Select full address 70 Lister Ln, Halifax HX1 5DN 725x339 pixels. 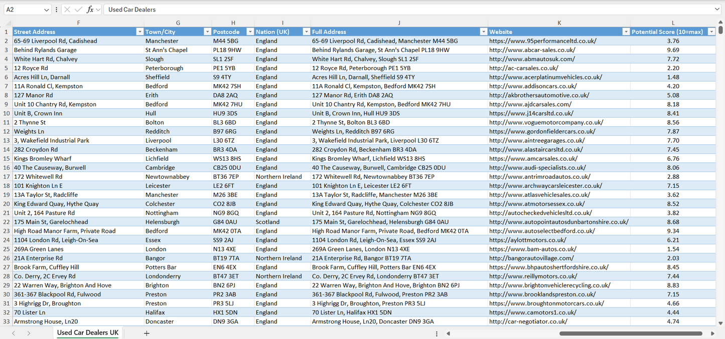point(399,312)
